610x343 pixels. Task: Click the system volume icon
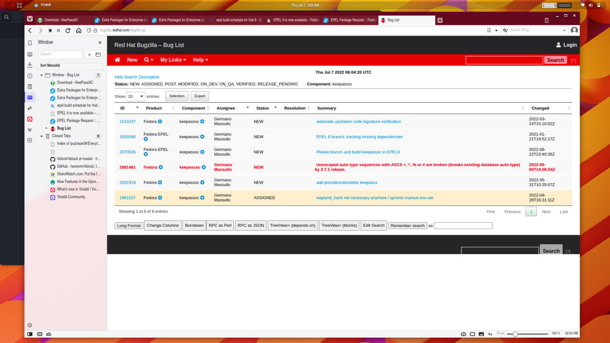[591, 5]
